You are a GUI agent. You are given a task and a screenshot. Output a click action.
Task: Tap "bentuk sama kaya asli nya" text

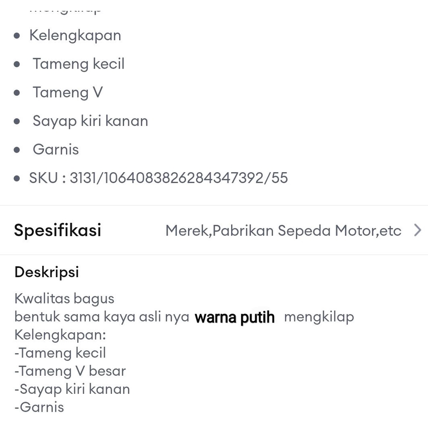(102, 317)
